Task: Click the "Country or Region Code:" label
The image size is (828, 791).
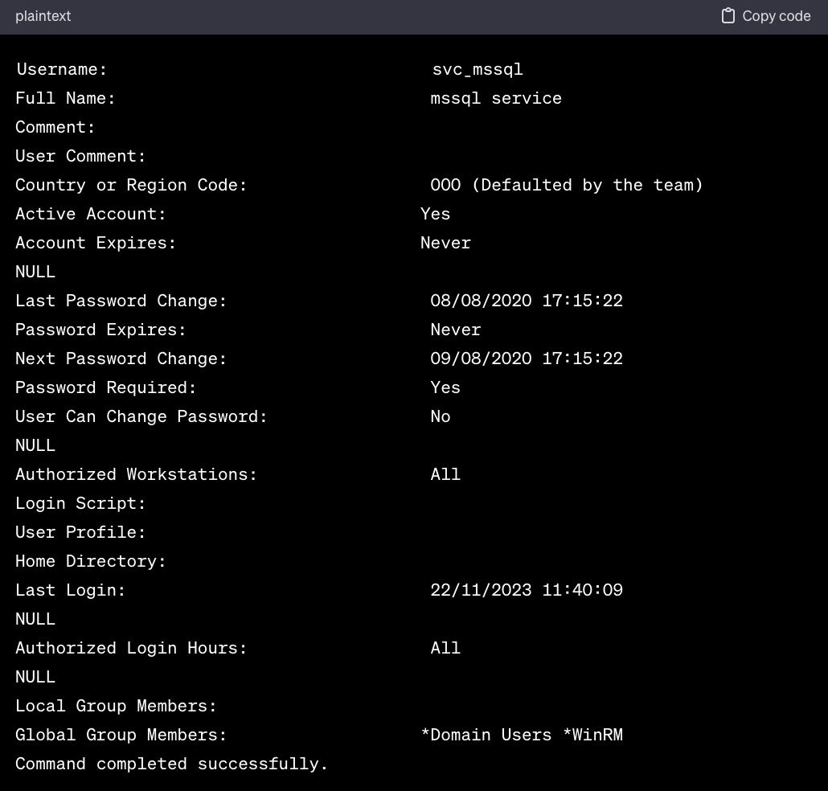Action: (131, 185)
